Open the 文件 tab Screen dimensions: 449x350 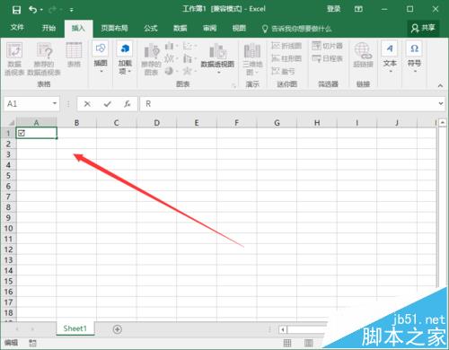click(17, 28)
